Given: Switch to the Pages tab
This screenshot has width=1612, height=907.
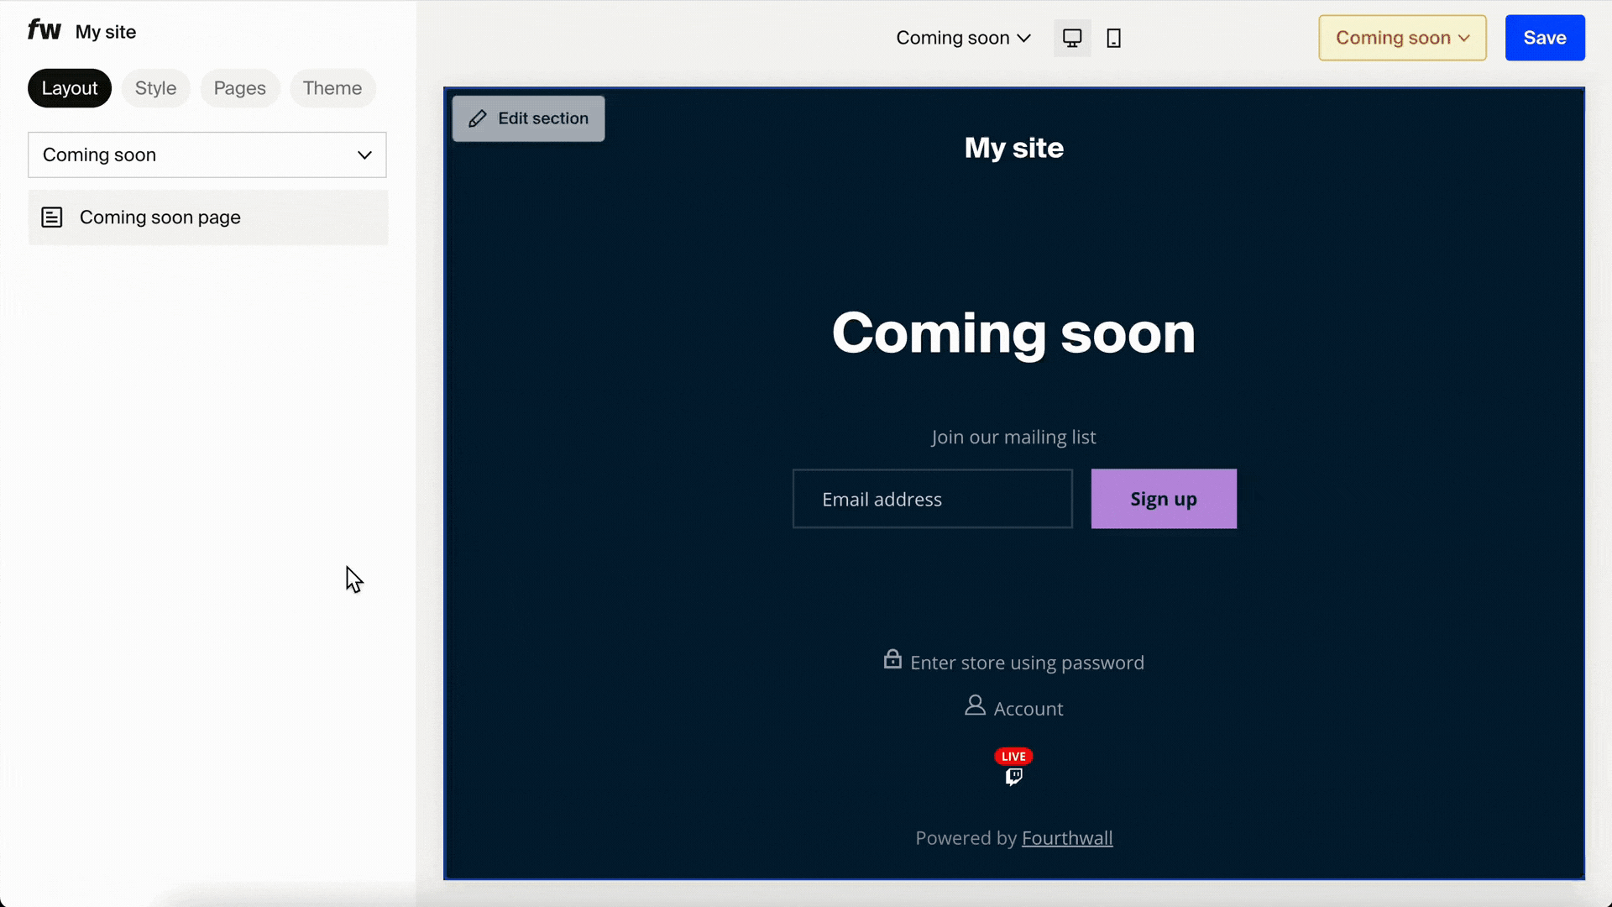Looking at the screenshot, I should click(x=239, y=87).
